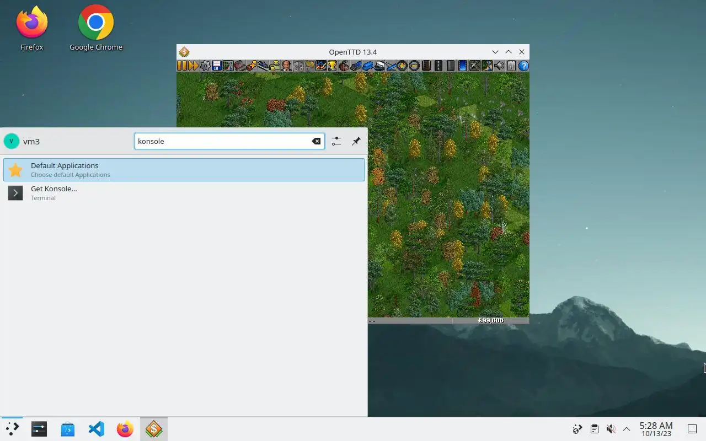Open muted volume tray icon
The image size is (706, 441).
pos(611,429)
